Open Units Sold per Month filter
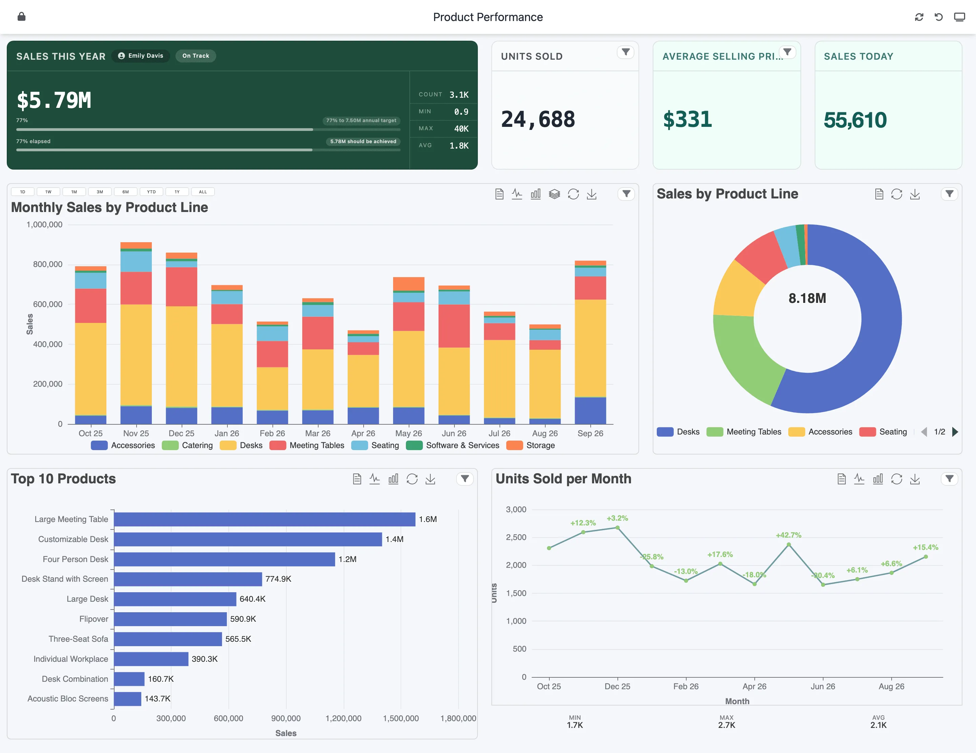Screen dimensions: 976x753 pos(950,479)
